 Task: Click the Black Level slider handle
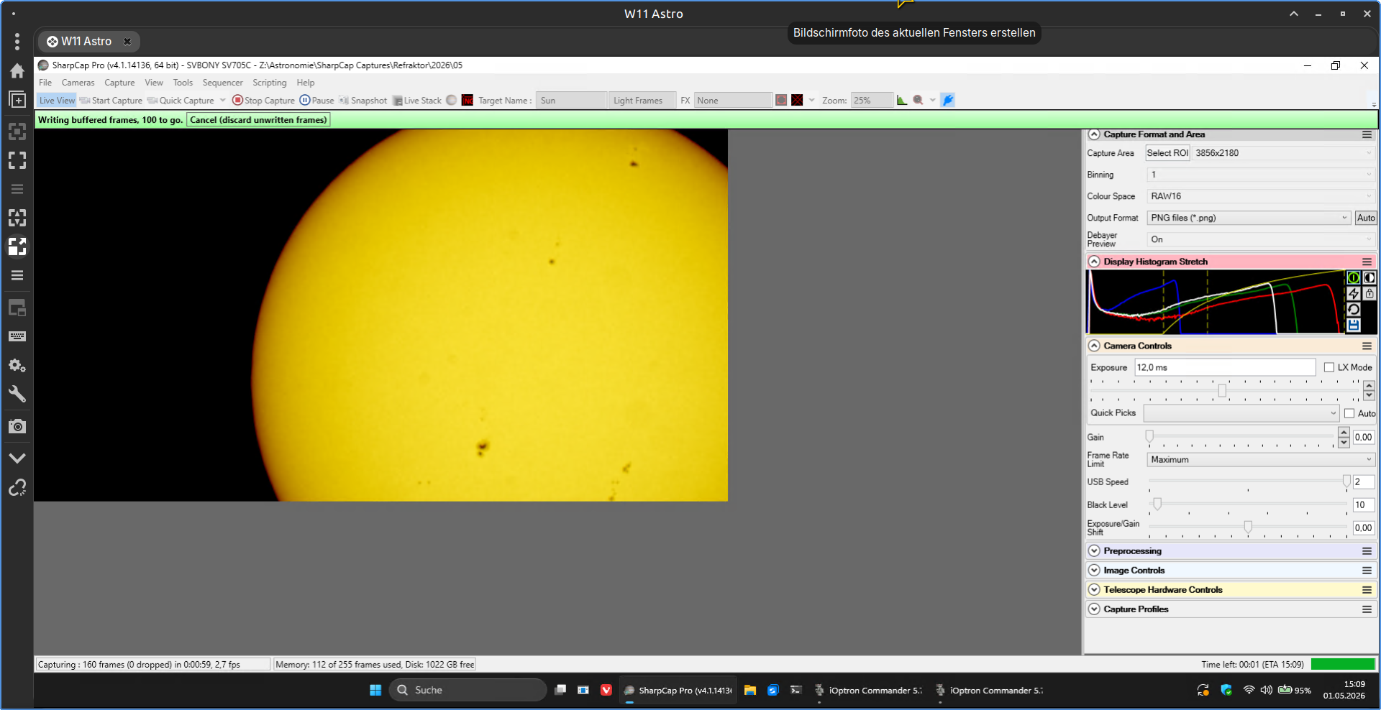(1157, 504)
